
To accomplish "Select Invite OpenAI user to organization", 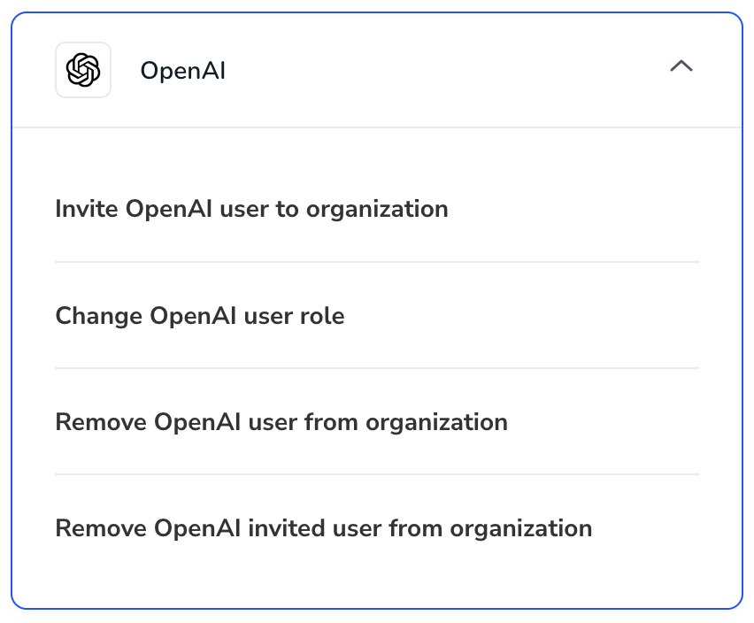I will click(x=251, y=209).
